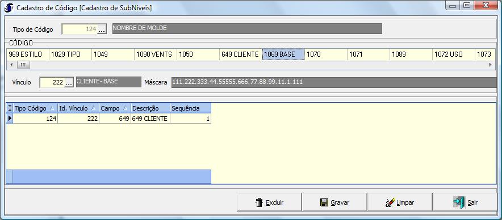This screenshot has height=220, width=502.
Task: Click the 1090 VENTS code segment
Action: (155, 54)
